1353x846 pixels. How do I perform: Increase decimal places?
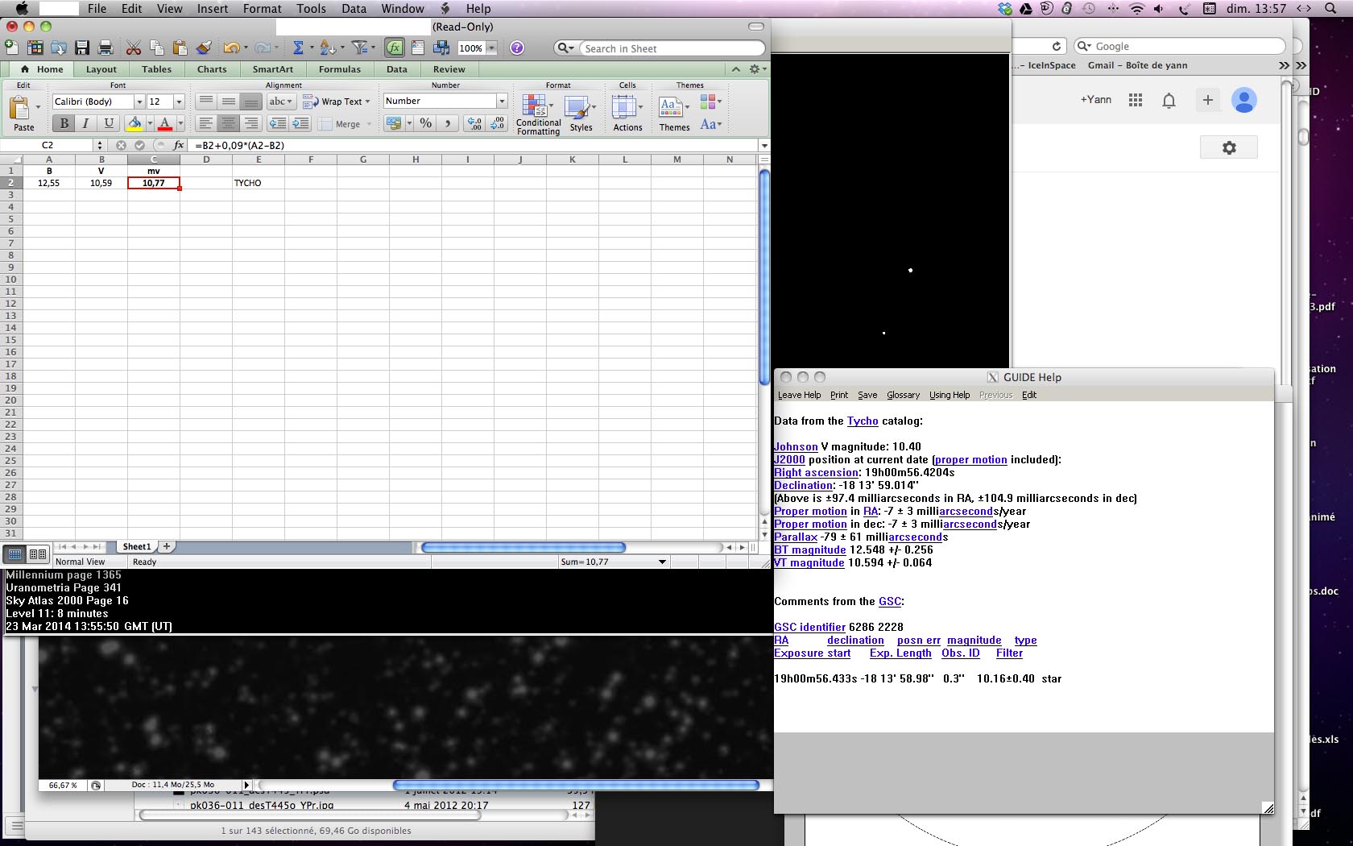click(474, 123)
